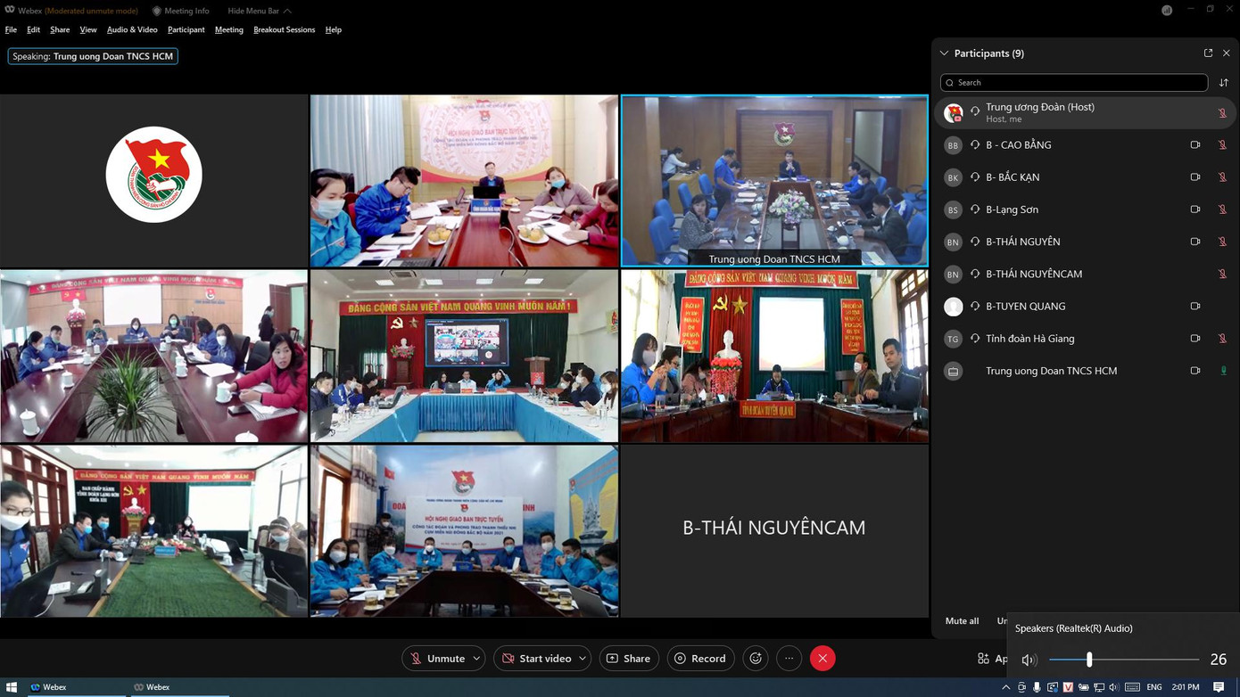Open the Audio & Video menu
The image size is (1240, 697).
coord(132,29)
